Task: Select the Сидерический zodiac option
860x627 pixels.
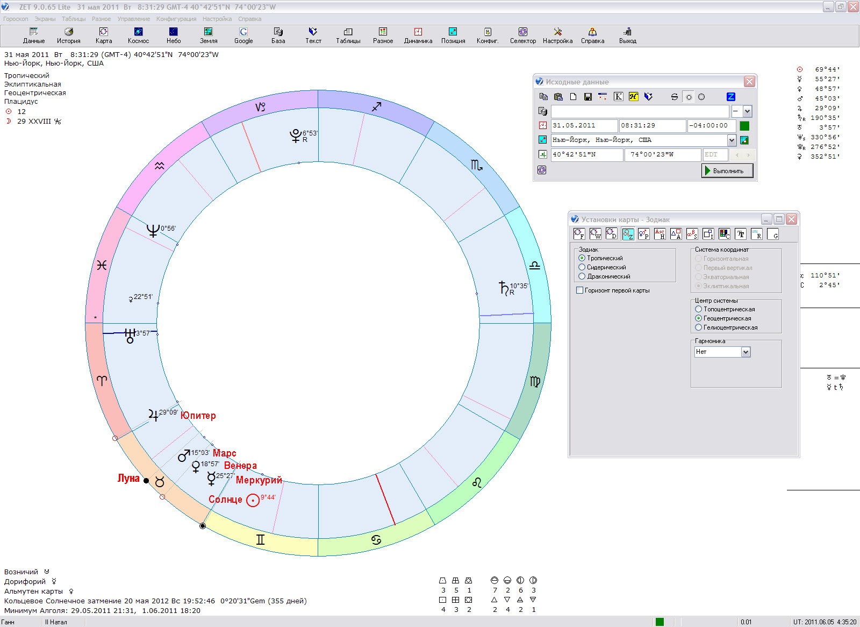Action: click(x=582, y=267)
